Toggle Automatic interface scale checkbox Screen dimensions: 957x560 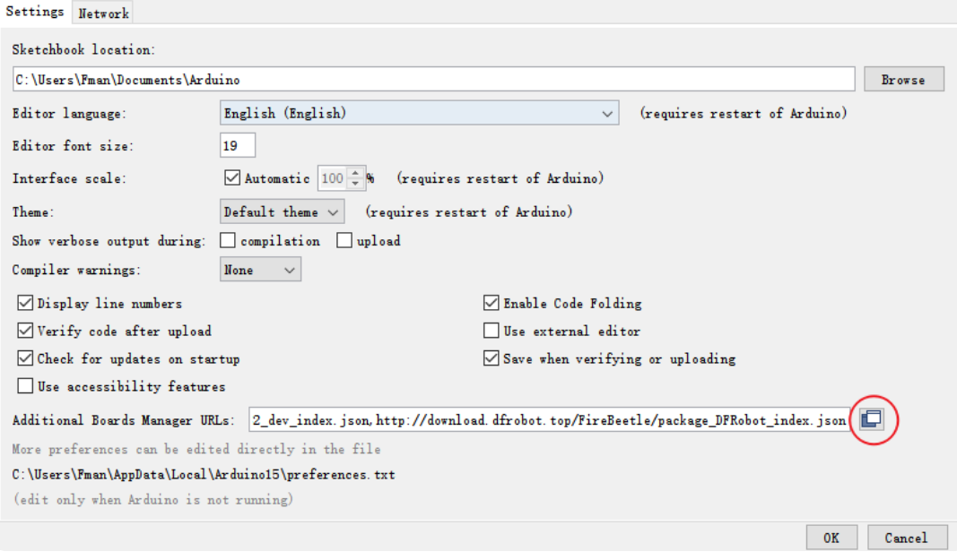(232, 178)
